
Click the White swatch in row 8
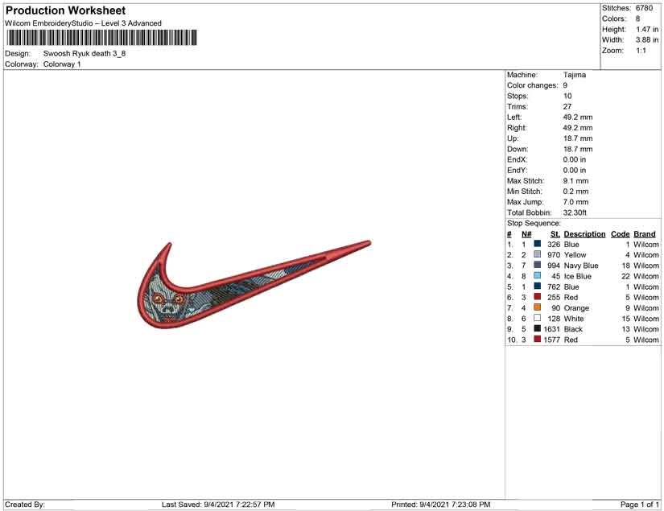pyautogui.click(x=537, y=318)
